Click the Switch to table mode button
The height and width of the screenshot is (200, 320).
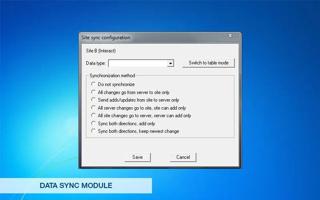[208, 63]
